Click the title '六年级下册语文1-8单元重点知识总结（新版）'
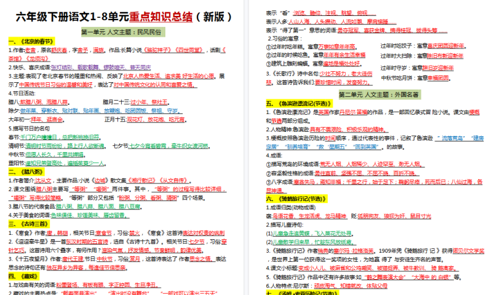The image size is (492, 295). coord(124,17)
